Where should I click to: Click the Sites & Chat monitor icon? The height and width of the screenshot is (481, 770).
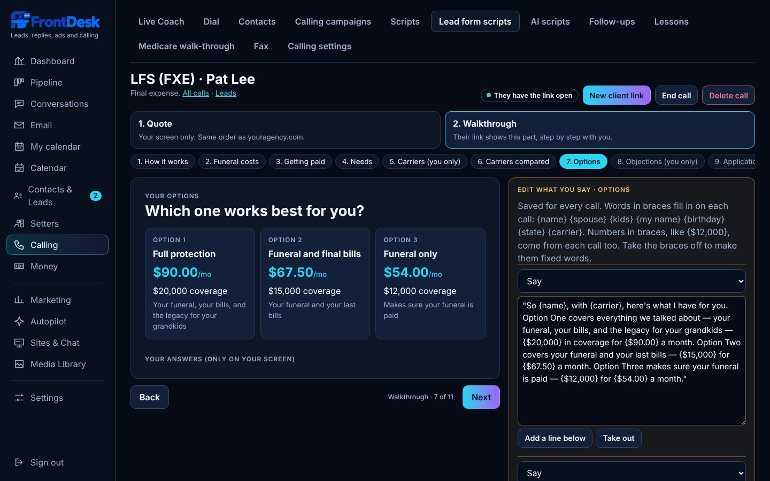click(x=19, y=343)
